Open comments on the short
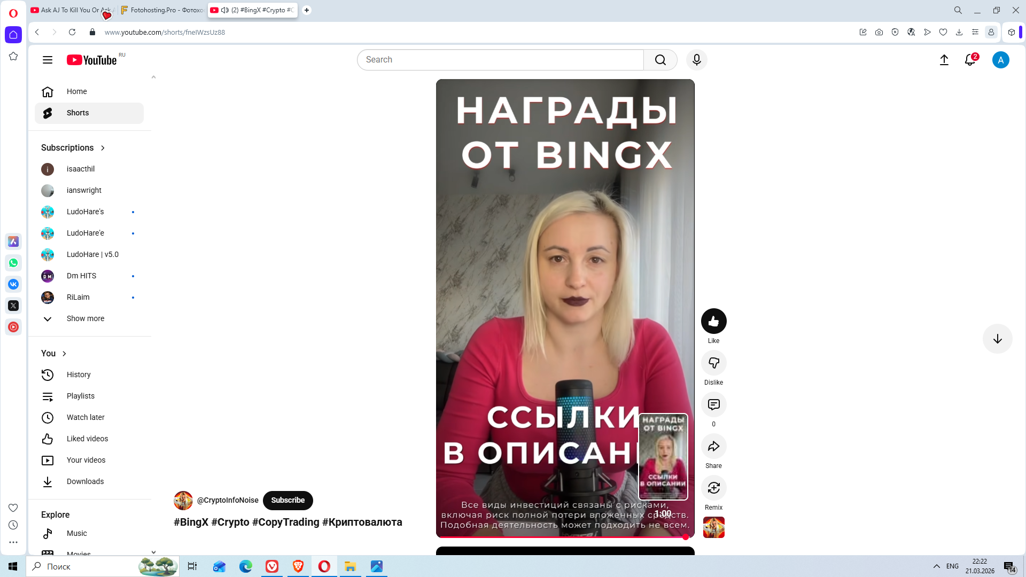 point(713,404)
